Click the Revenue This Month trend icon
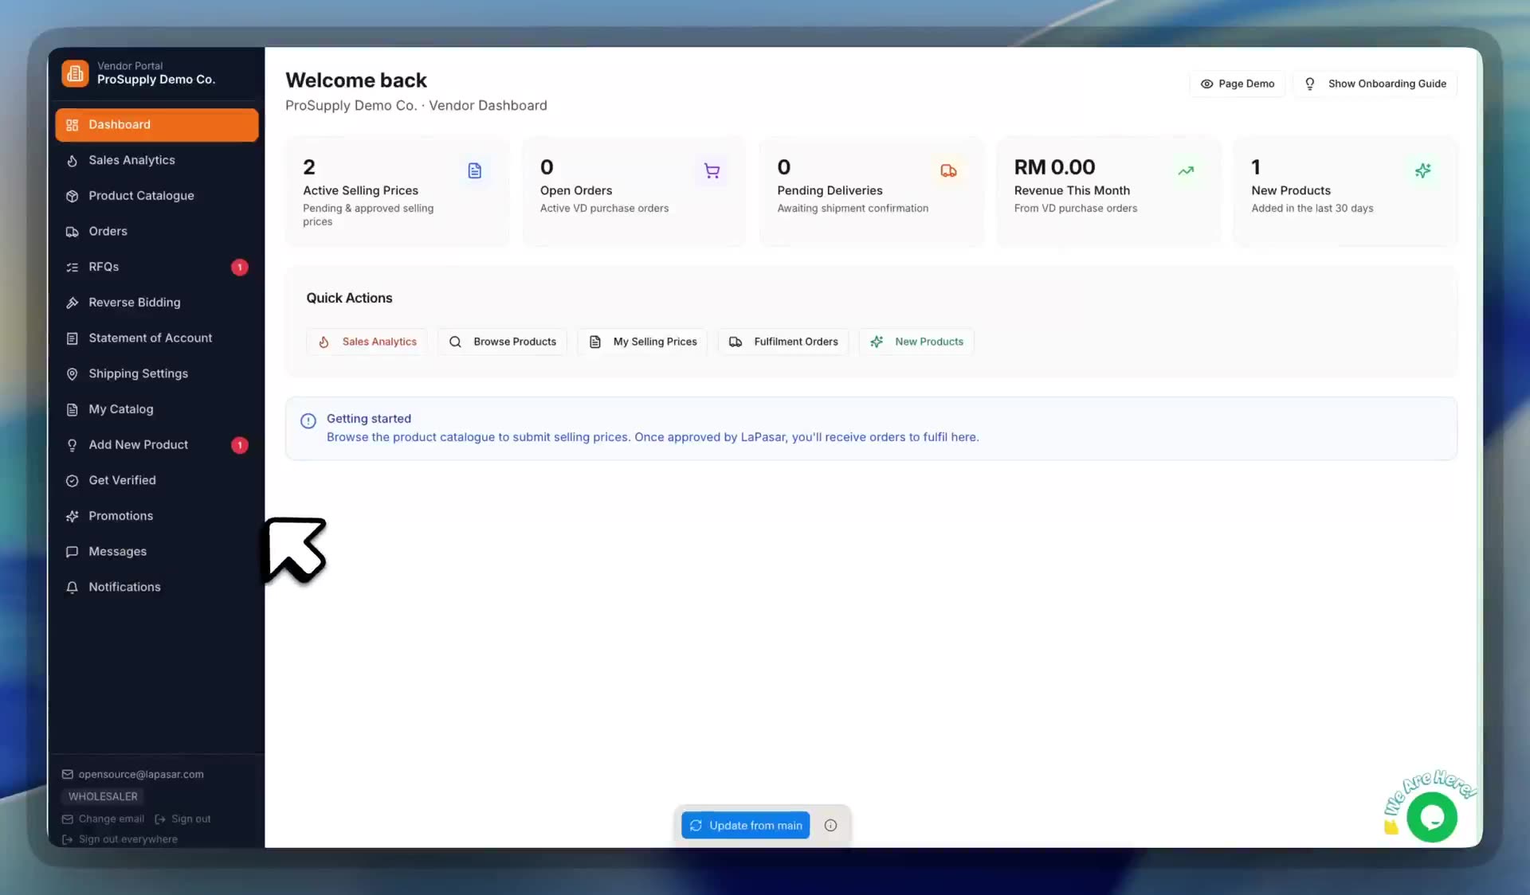The height and width of the screenshot is (895, 1530). pos(1186,170)
